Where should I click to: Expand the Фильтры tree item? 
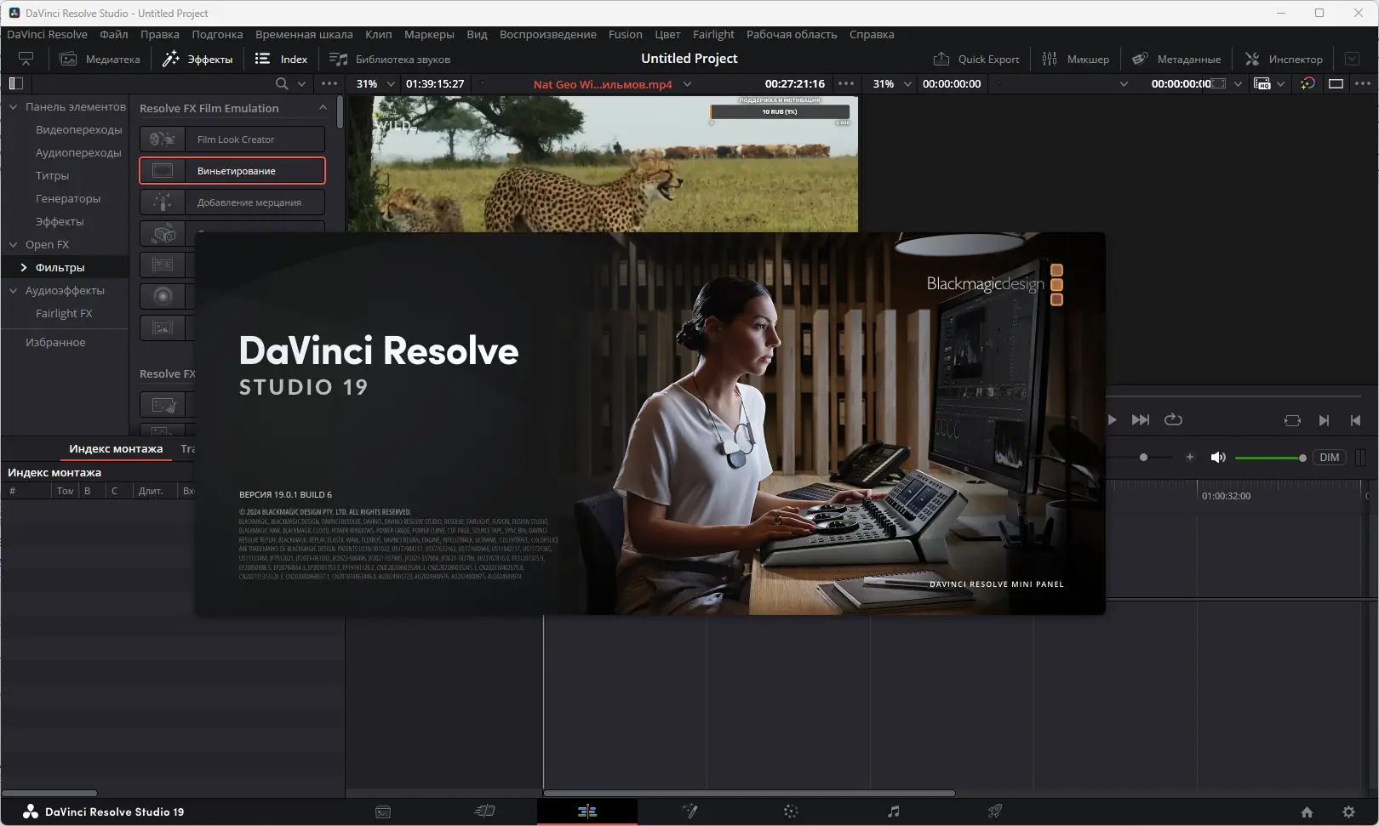pos(24,267)
